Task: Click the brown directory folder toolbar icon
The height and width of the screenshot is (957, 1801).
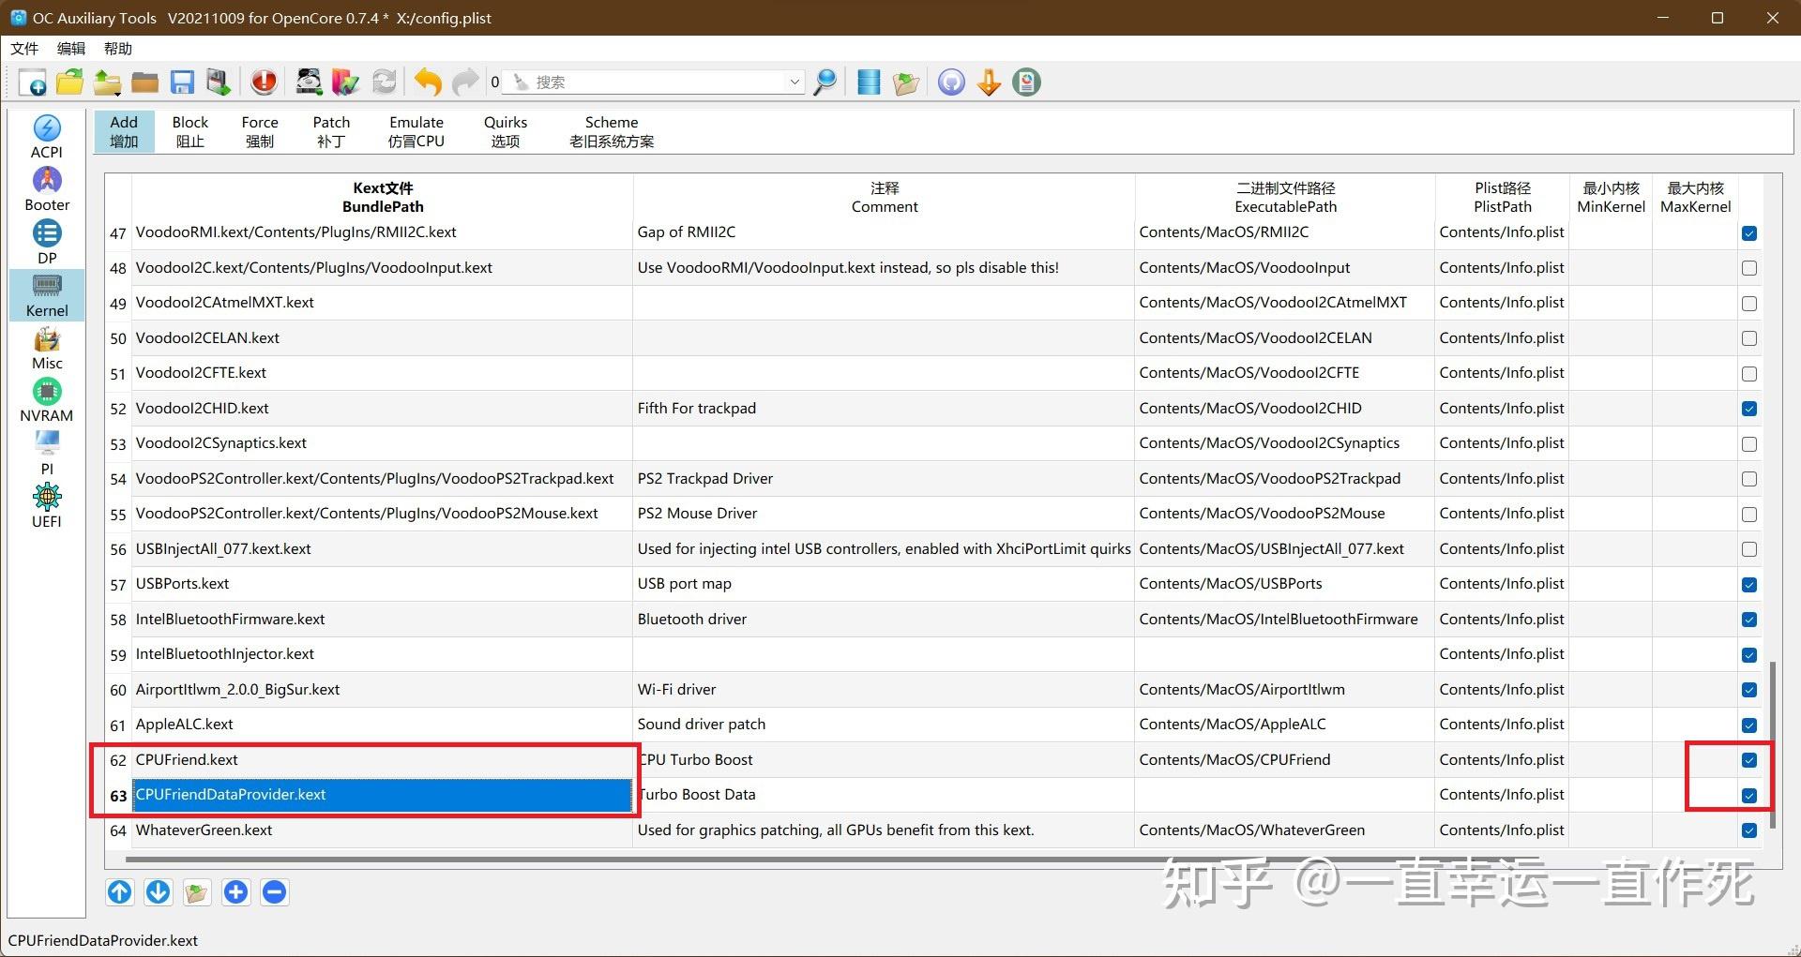Action: coord(144,82)
